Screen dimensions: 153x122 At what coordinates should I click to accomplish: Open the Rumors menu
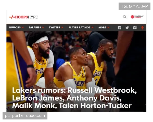[x=15, y=27]
